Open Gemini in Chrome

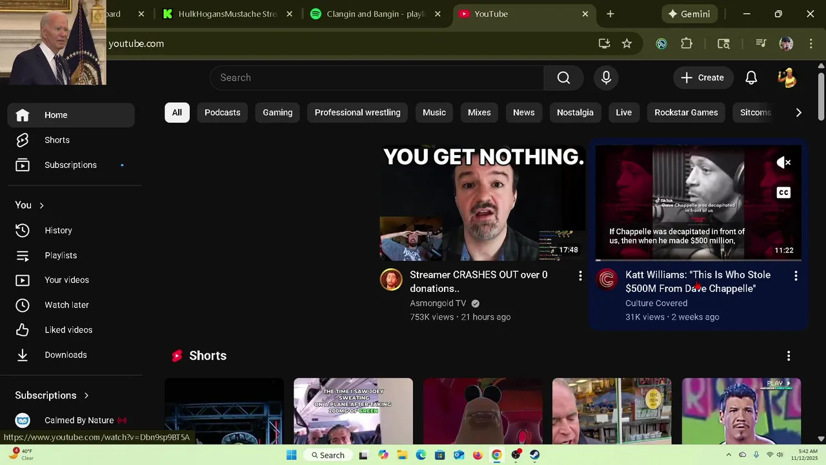689,14
